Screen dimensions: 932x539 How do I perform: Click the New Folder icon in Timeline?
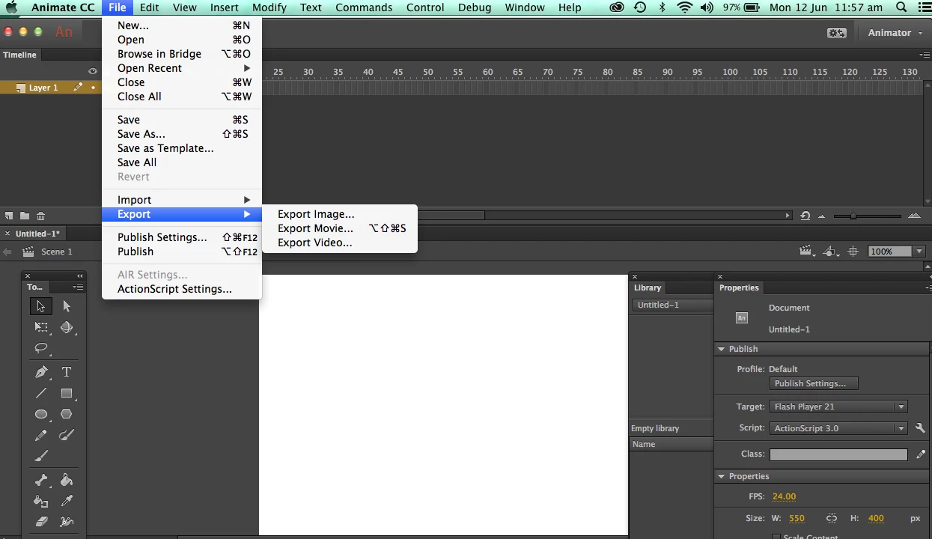(25, 216)
